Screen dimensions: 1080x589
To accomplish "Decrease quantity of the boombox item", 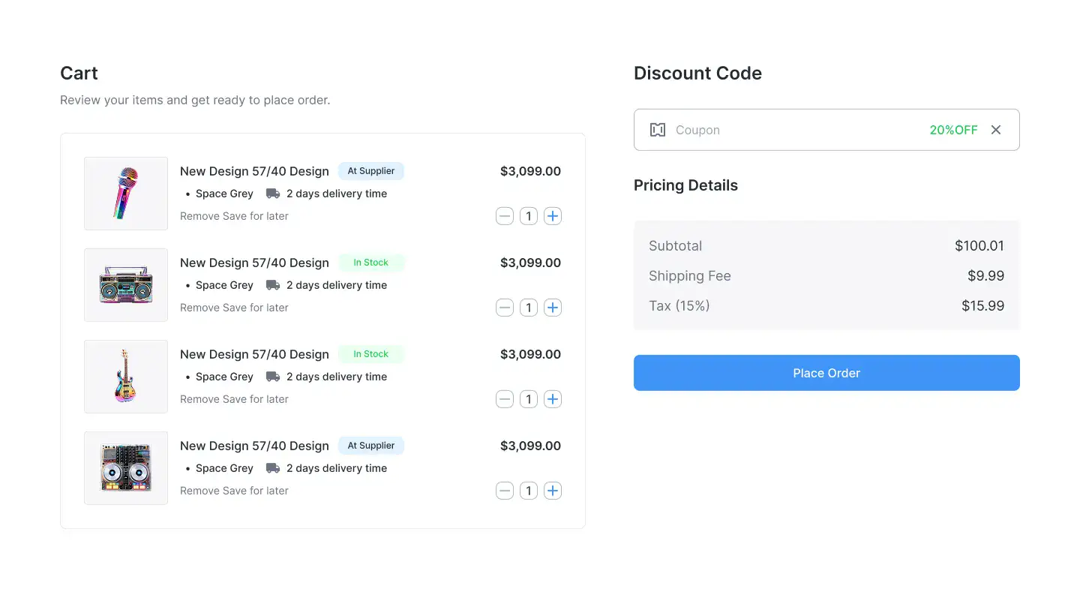I will (x=505, y=308).
